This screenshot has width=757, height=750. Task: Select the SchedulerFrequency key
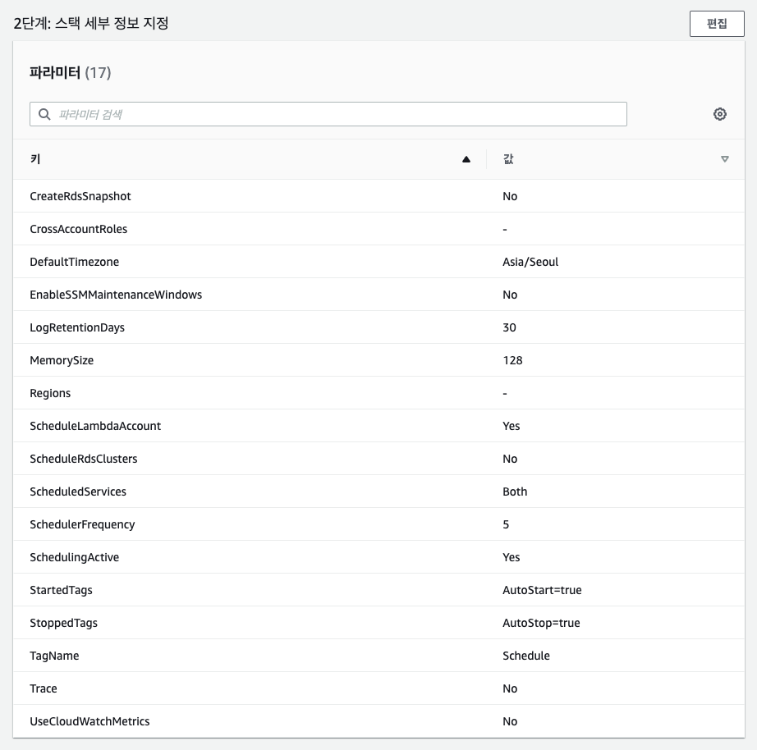pyautogui.click(x=83, y=524)
